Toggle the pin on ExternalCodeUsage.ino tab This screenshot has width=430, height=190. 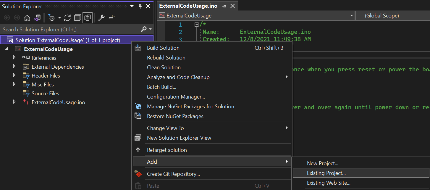224,6
